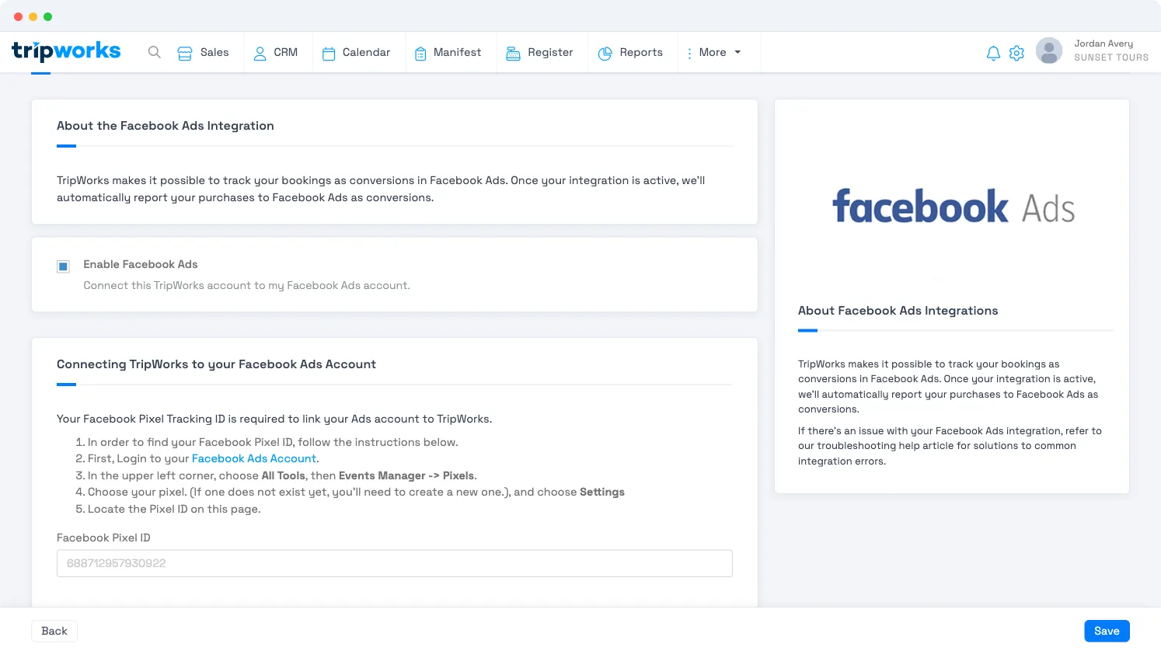Click the Save button
The width and height of the screenshot is (1161, 658).
1107,631
